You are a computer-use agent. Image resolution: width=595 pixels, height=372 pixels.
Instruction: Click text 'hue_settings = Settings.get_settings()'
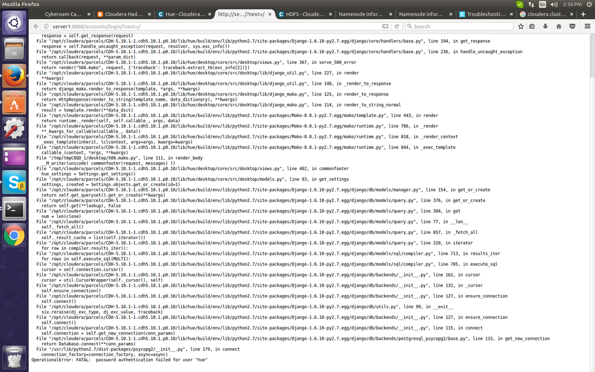pyautogui.click(x=88, y=173)
